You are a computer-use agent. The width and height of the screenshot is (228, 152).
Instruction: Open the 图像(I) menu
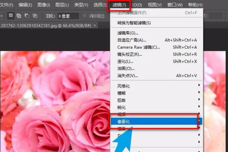click(44, 5)
